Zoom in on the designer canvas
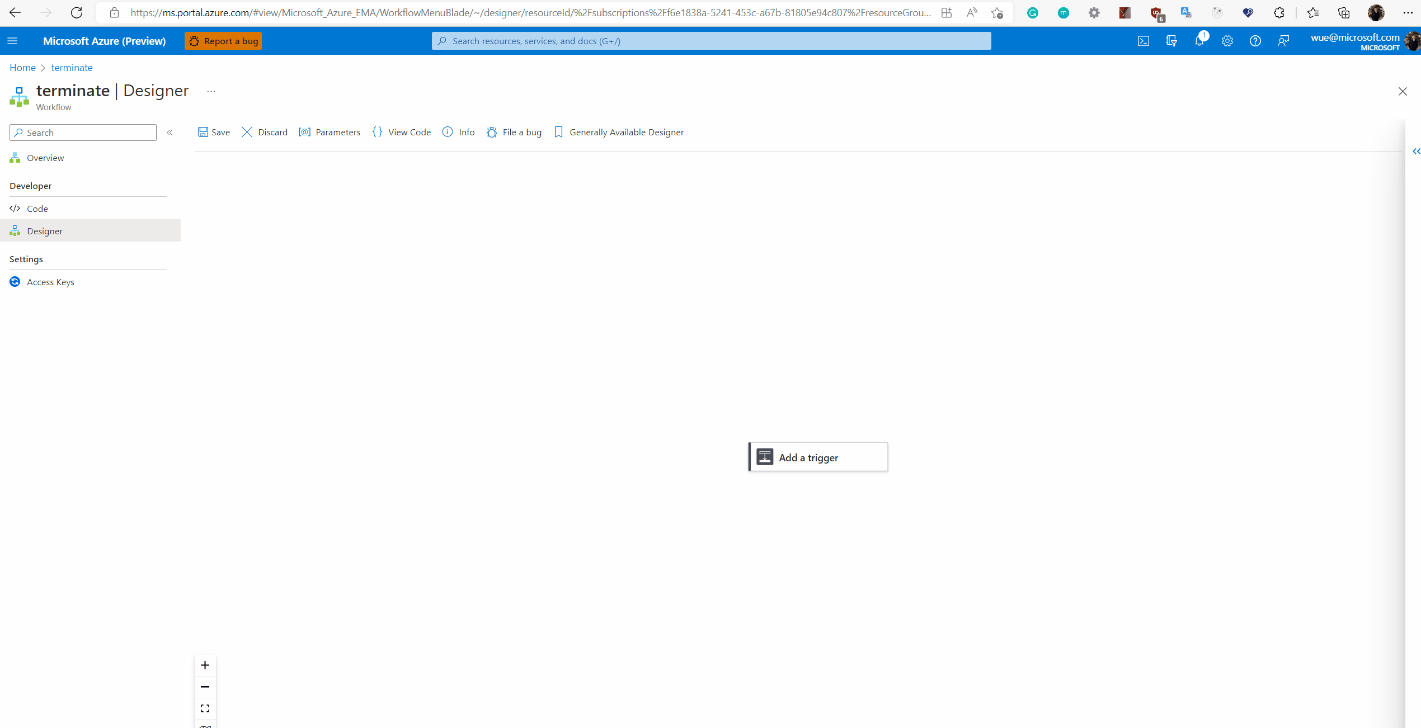The height and width of the screenshot is (728, 1421). tap(205, 665)
